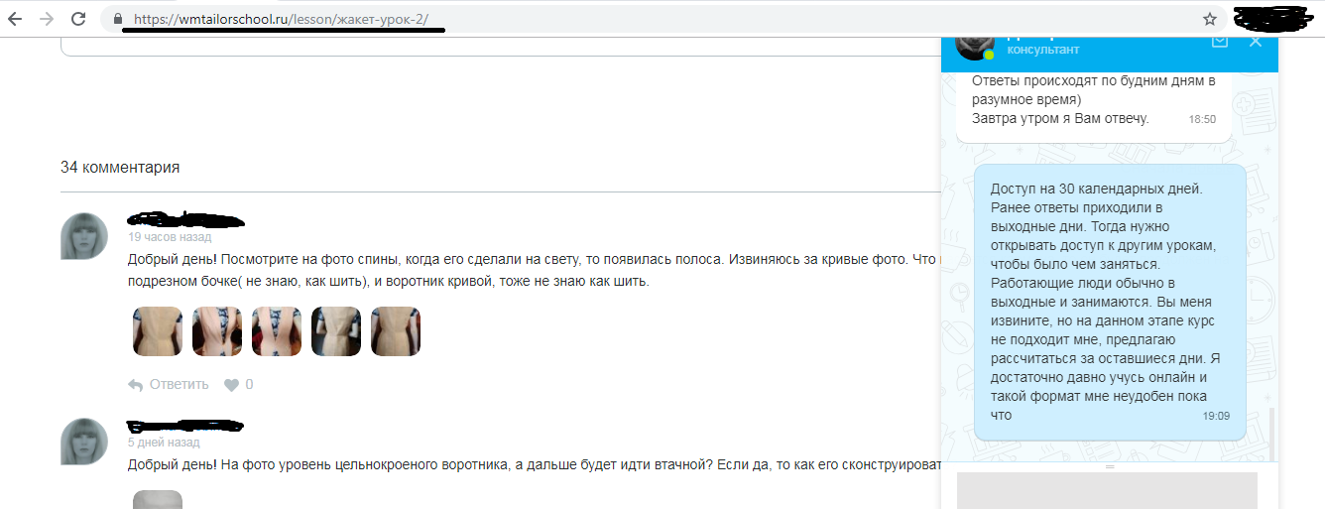Like the first comment with heart icon
The image size is (1325, 509).
[x=231, y=385]
